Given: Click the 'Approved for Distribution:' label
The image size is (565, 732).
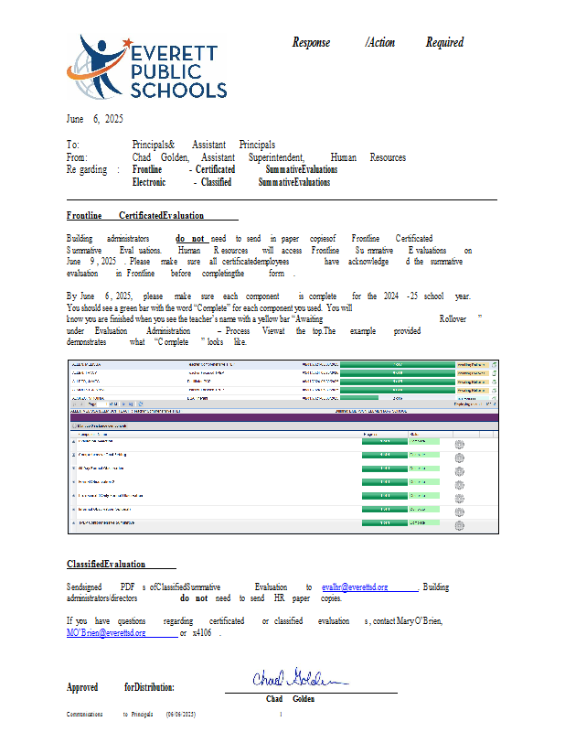Looking at the screenshot, I should click(121, 687).
